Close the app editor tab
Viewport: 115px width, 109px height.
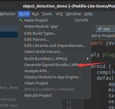(x=113, y=29)
